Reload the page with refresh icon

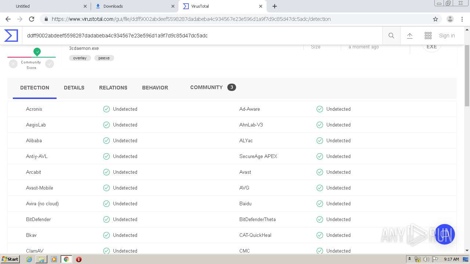tap(32, 19)
